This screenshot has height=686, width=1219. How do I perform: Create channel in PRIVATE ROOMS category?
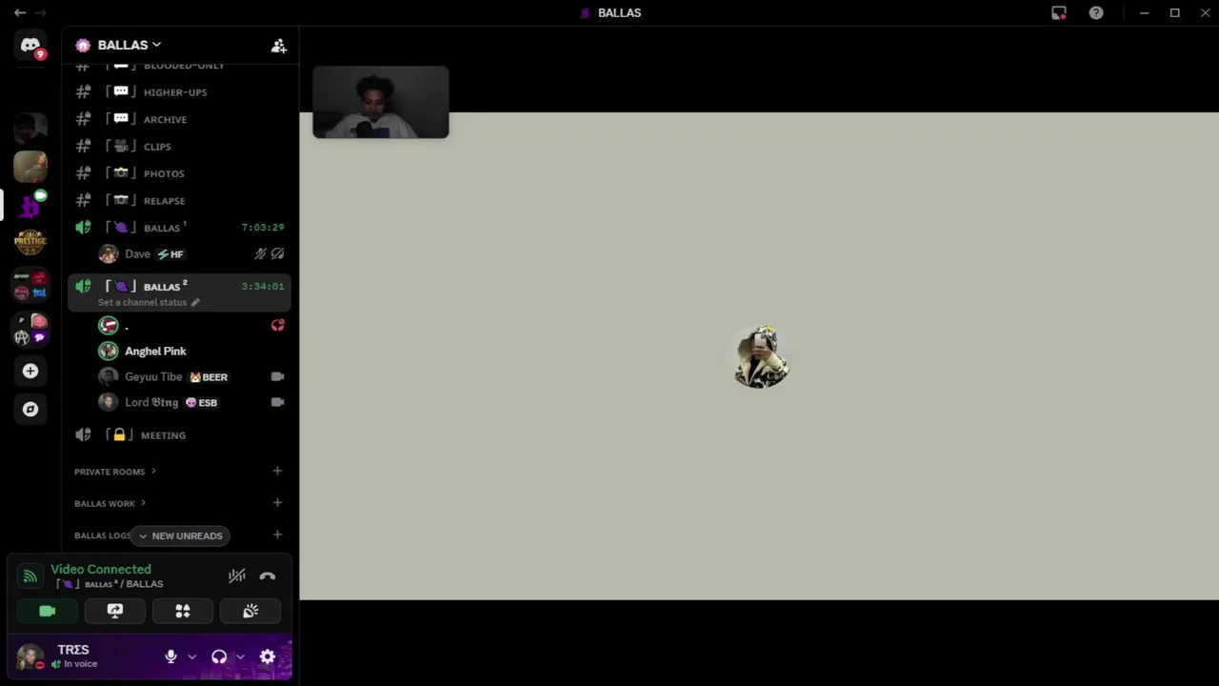pos(277,471)
